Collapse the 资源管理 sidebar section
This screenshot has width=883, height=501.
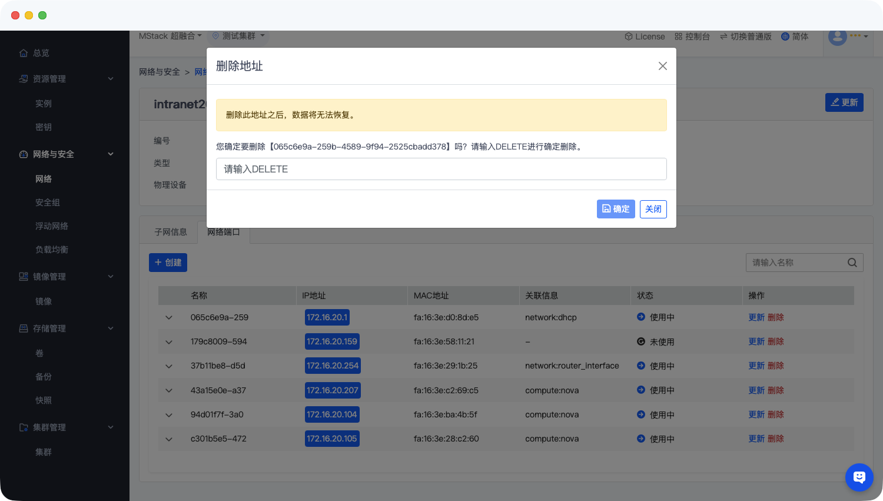[x=111, y=79]
